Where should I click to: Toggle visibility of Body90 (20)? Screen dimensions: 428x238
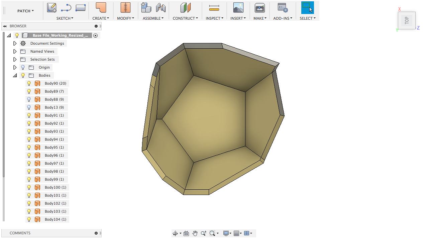point(29,83)
